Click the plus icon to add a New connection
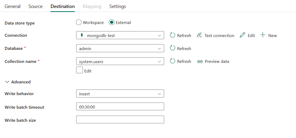Viewport: 296px width, 138px height. click(263, 35)
